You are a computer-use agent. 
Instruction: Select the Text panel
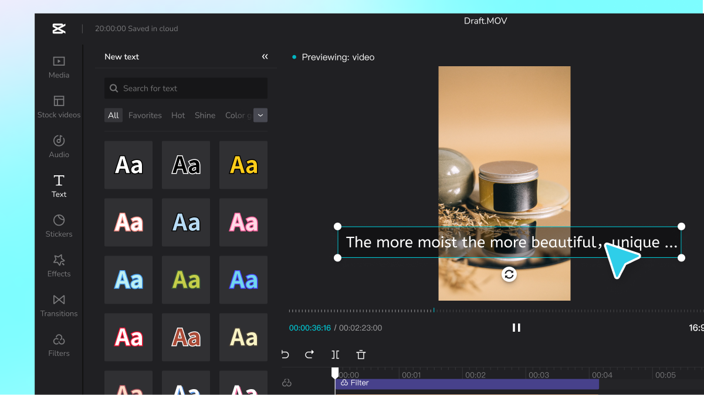59,186
